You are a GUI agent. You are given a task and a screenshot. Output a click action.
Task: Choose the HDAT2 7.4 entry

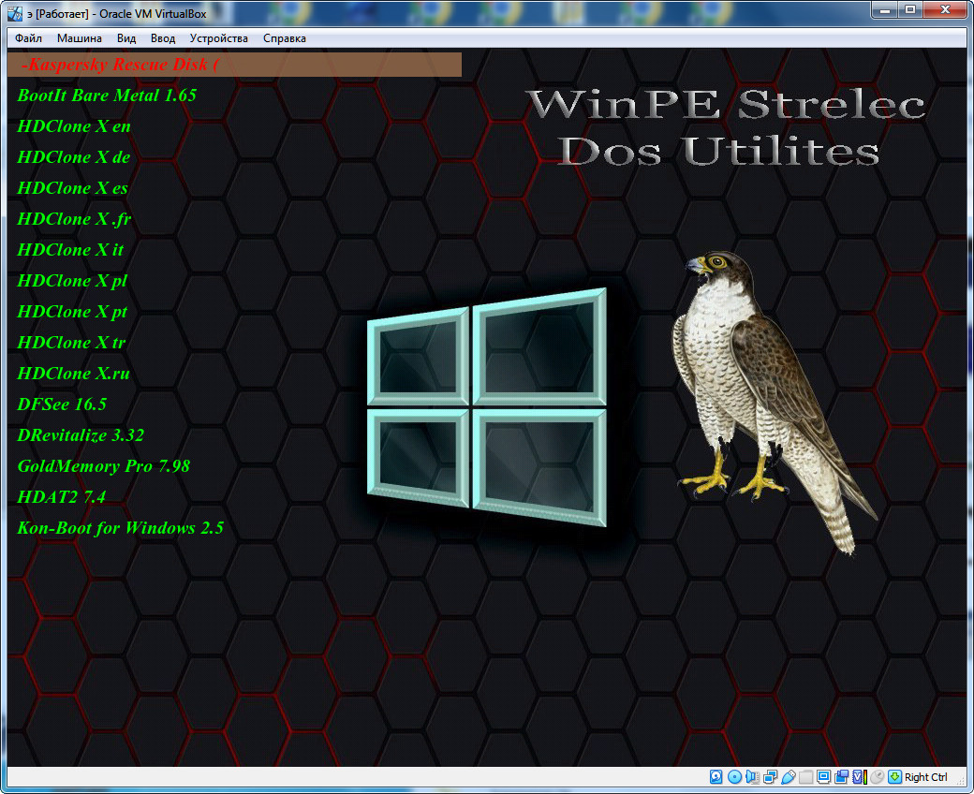62,497
